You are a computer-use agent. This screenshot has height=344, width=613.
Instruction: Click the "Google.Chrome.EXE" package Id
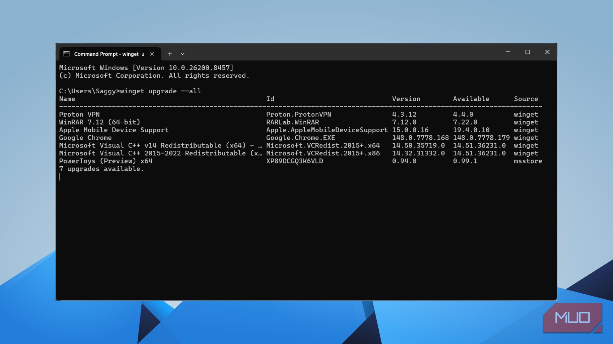coord(301,138)
